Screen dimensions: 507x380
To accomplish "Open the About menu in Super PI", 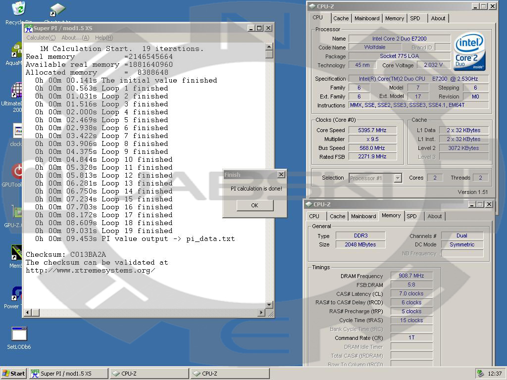I will click(x=75, y=38).
